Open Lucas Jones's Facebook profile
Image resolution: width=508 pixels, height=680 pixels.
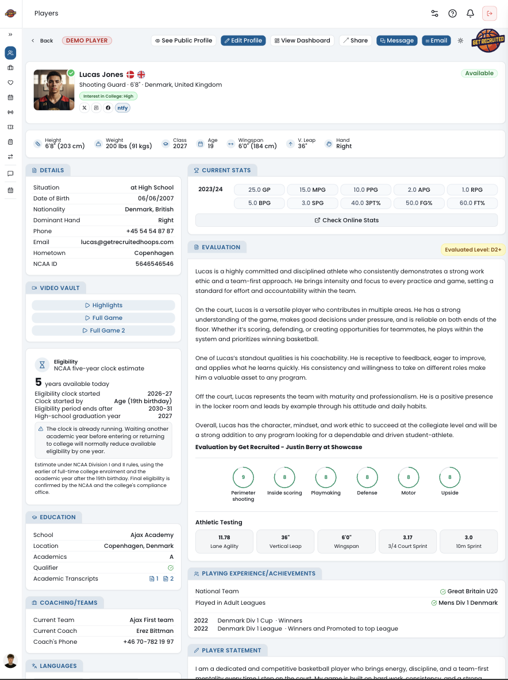pos(108,108)
